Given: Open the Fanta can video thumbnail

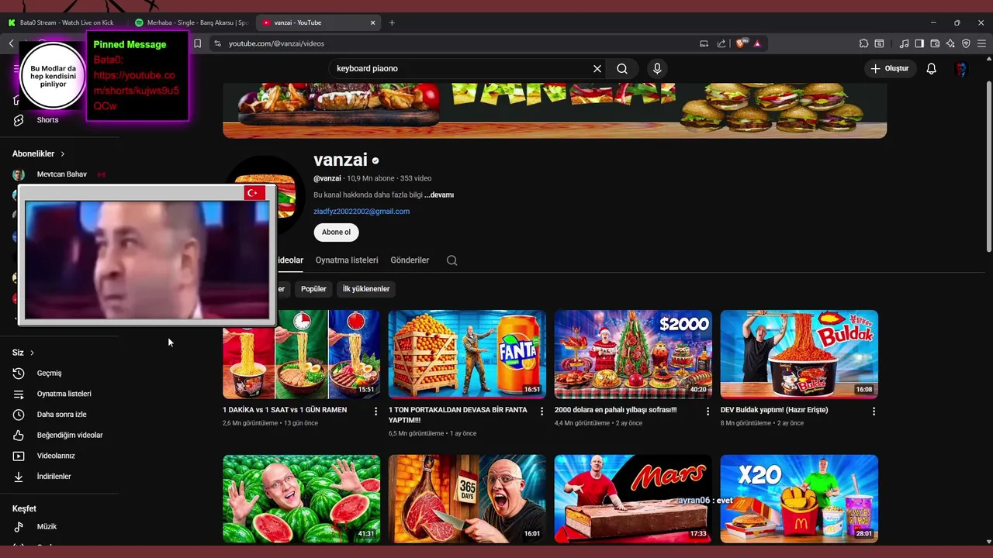Looking at the screenshot, I should [467, 355].
